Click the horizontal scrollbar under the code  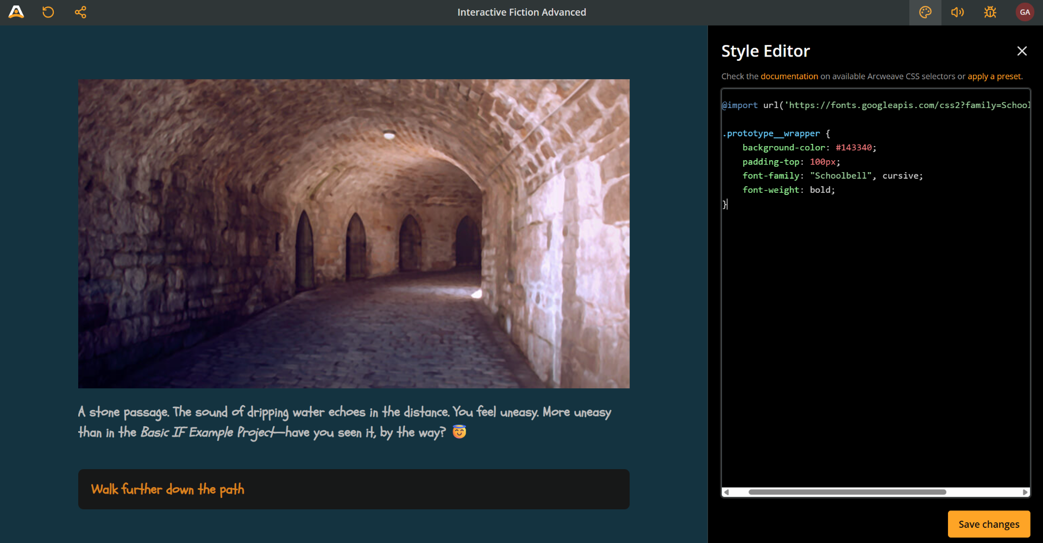(x=847, y=492)
